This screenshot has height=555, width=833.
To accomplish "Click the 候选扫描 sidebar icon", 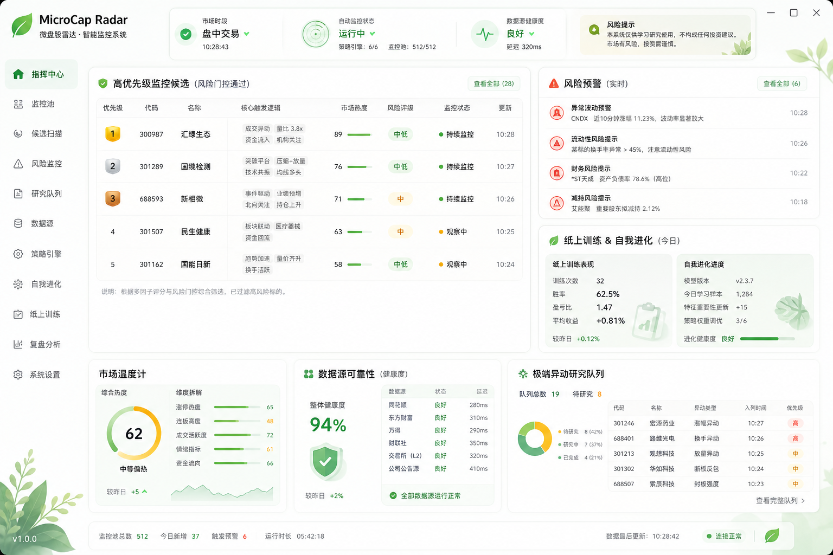I will point(18,133).
